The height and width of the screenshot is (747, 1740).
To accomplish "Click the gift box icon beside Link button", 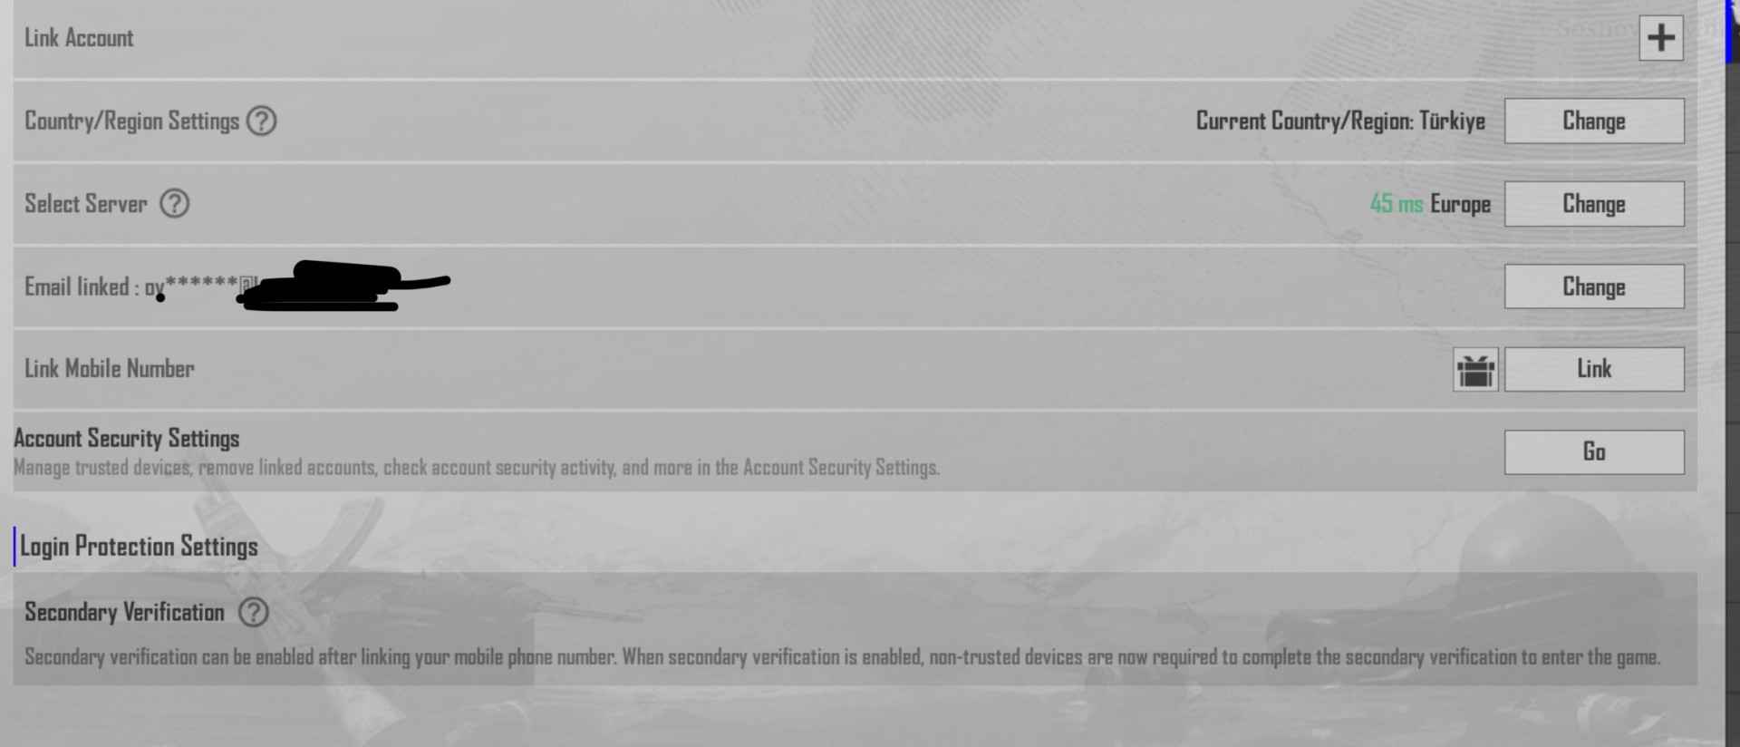I will (1474, 370).
